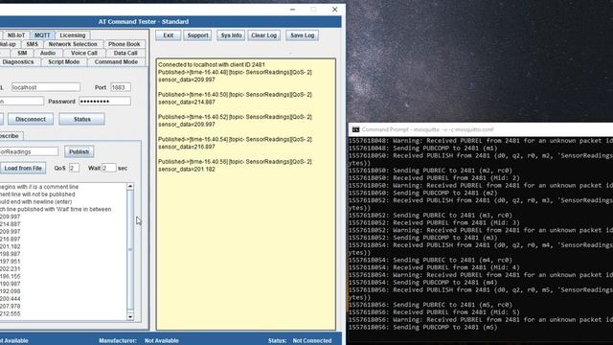
Task: Select the MQTT tab
Action: pos(42,35)
